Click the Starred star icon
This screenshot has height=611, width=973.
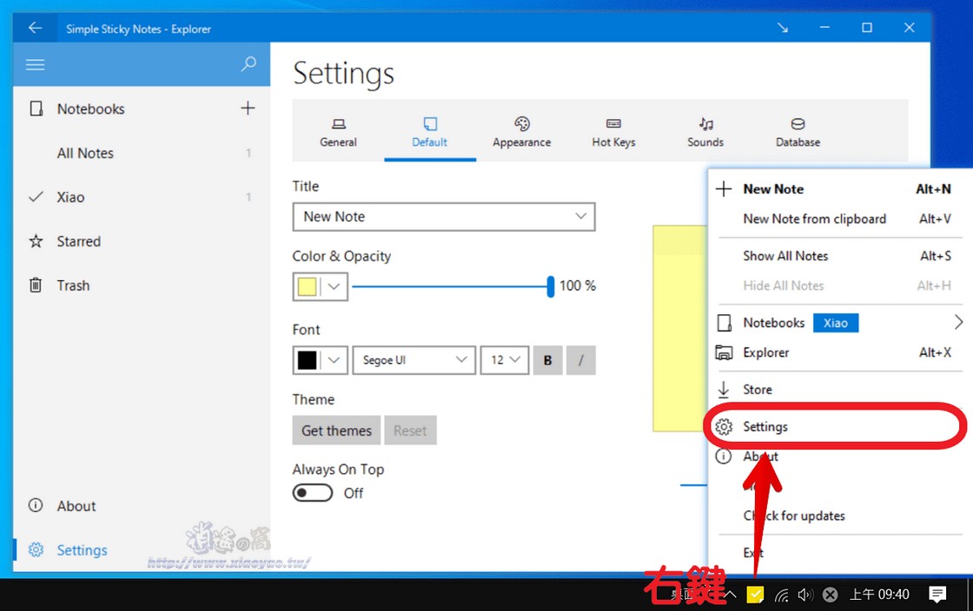(36, 241)
